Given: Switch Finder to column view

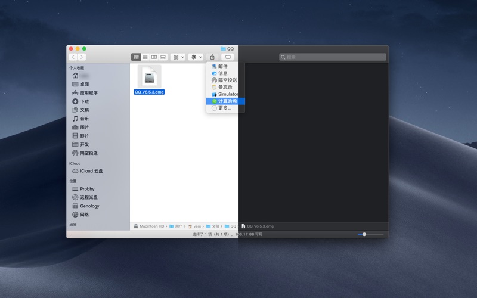Looking at the screenshot, I should tap(154, 57).
